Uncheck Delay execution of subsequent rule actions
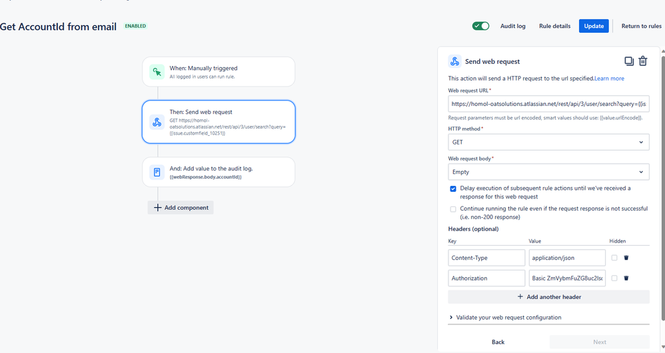 tap(453, 188)
